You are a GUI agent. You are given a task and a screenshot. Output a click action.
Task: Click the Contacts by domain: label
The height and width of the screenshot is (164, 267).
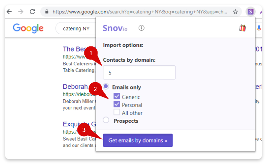coord(129,60)
